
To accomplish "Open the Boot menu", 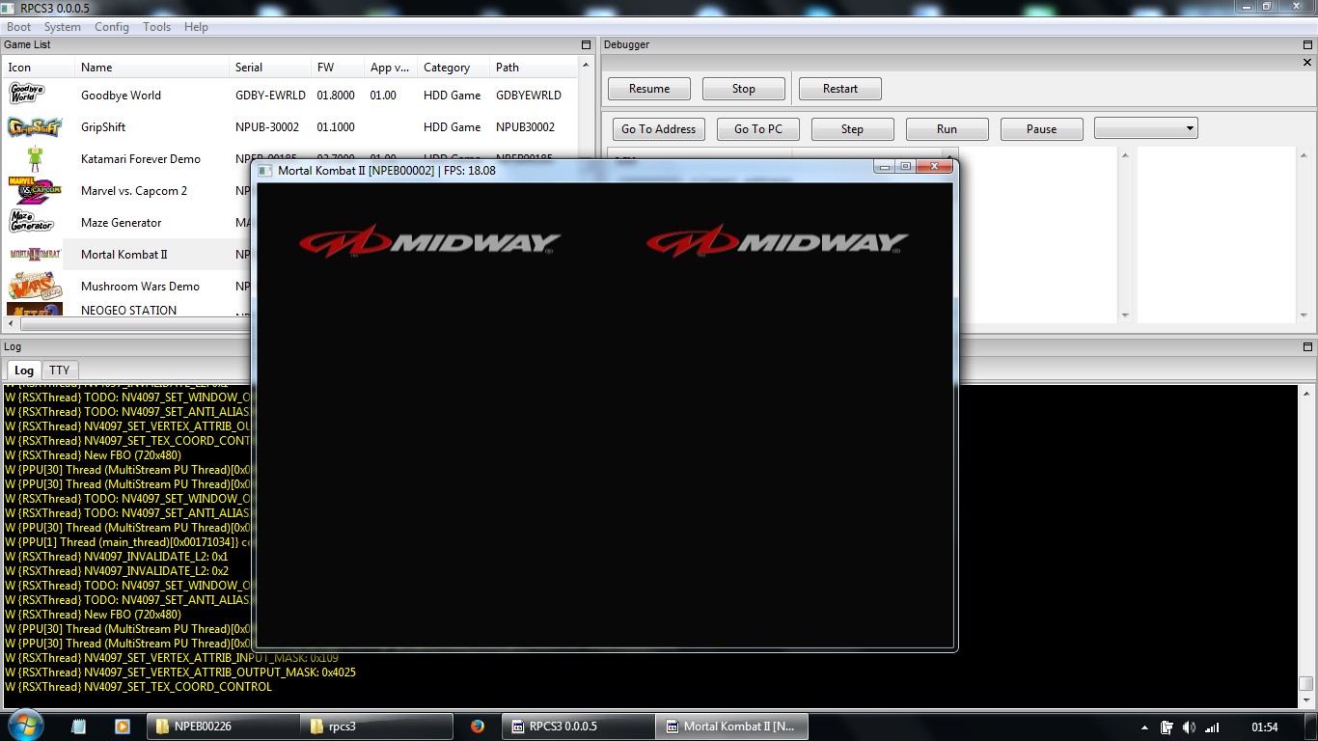I will (x=18, y=27).
